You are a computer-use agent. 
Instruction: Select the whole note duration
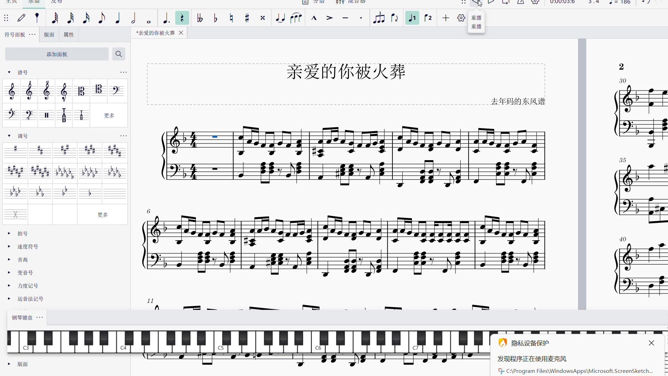coord(149,18)
